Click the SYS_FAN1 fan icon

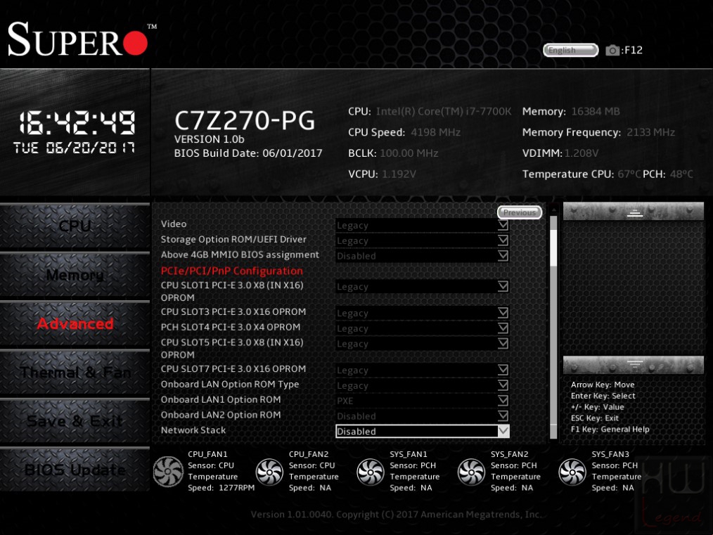pos(370,471)
